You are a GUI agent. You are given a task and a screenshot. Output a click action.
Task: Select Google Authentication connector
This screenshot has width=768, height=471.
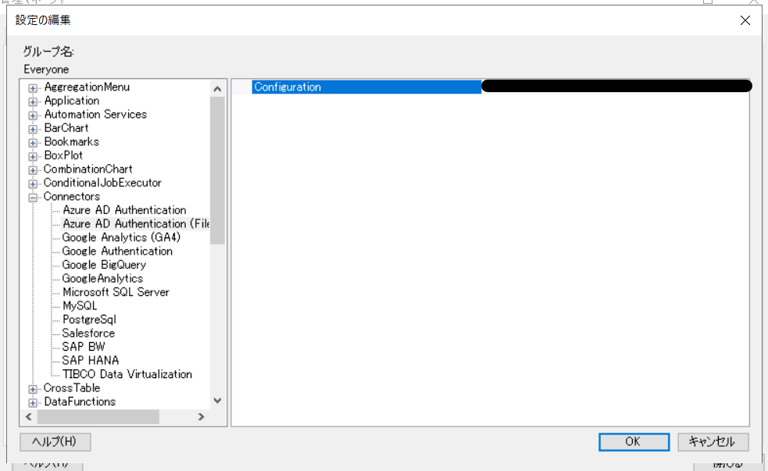117,252
